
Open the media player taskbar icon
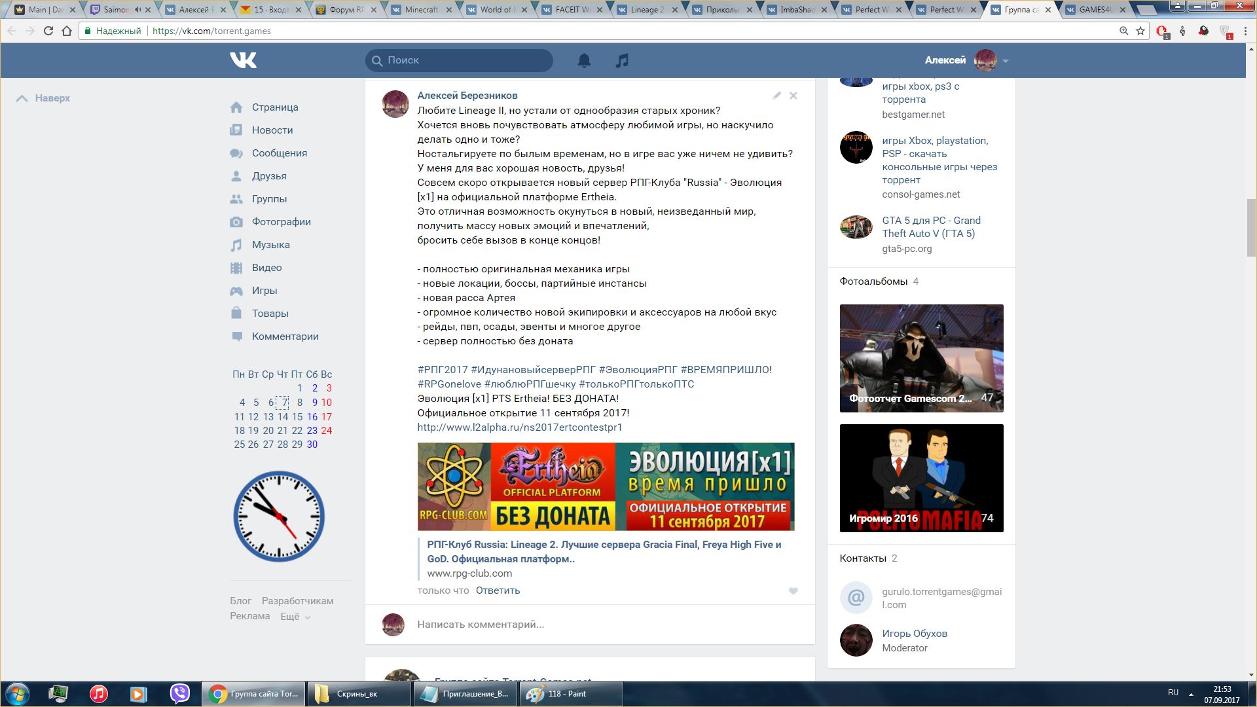(x=139, y=694)
